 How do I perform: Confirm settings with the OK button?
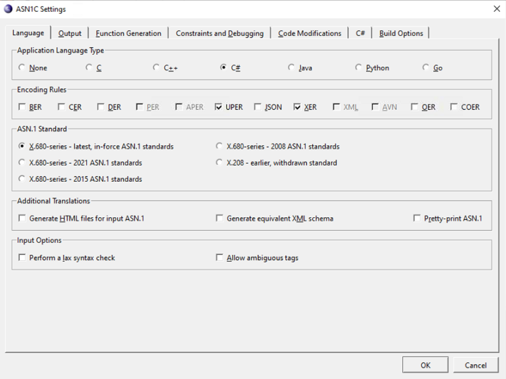point(425,365)
